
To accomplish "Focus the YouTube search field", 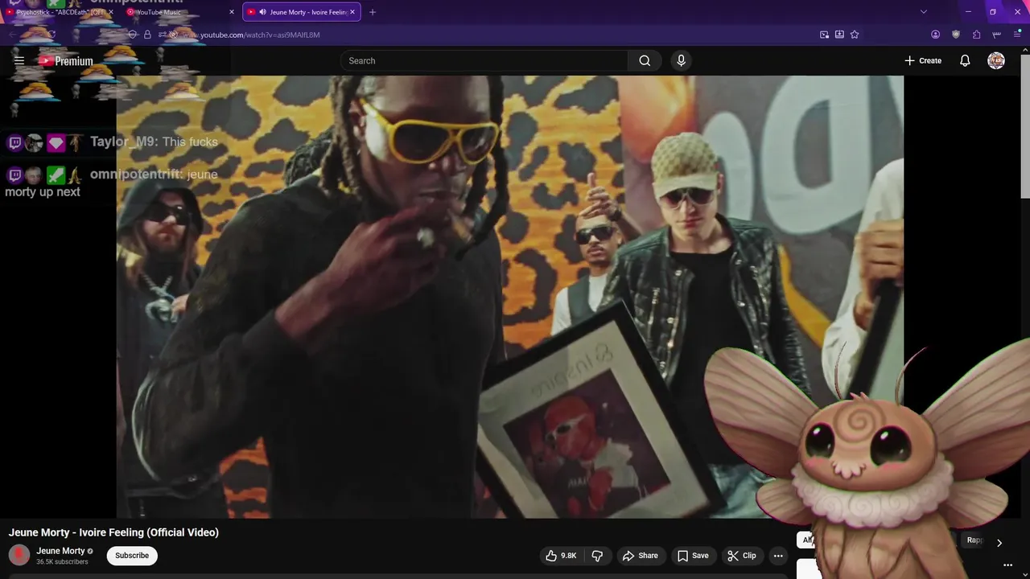I will point(484,60).
